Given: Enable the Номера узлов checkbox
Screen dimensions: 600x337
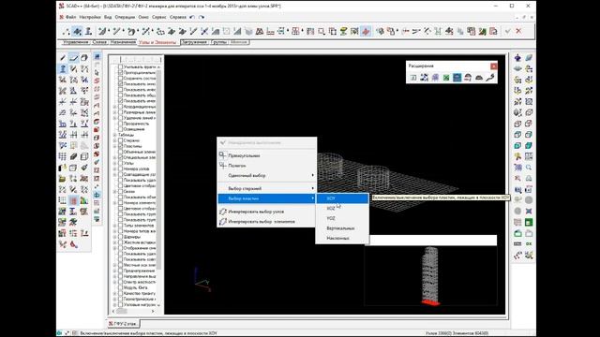Looking at the screenshot, I should pos(121,168).
